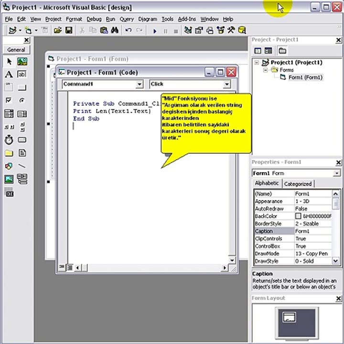The height and width of the screenshot is (344, 344).
Task: Toggle Full Module View button in code window
Action: (70, 268)
